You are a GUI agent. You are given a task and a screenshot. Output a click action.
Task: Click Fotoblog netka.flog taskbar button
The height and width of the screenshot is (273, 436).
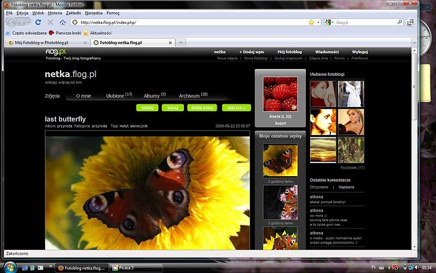[x=82, y=268]
